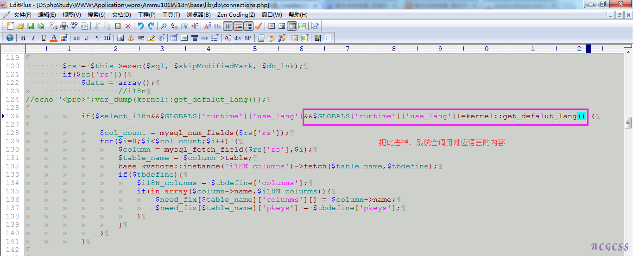Insert a div tag button

[x=238, y=38]
